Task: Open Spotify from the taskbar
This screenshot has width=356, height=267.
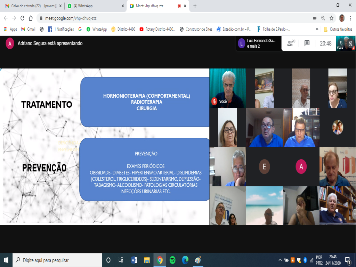Action: [172, 260]
